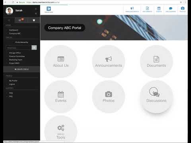This screenshot has height=143, width=191.
Task: Open the Discussions circle
Action: pos(156,97)
